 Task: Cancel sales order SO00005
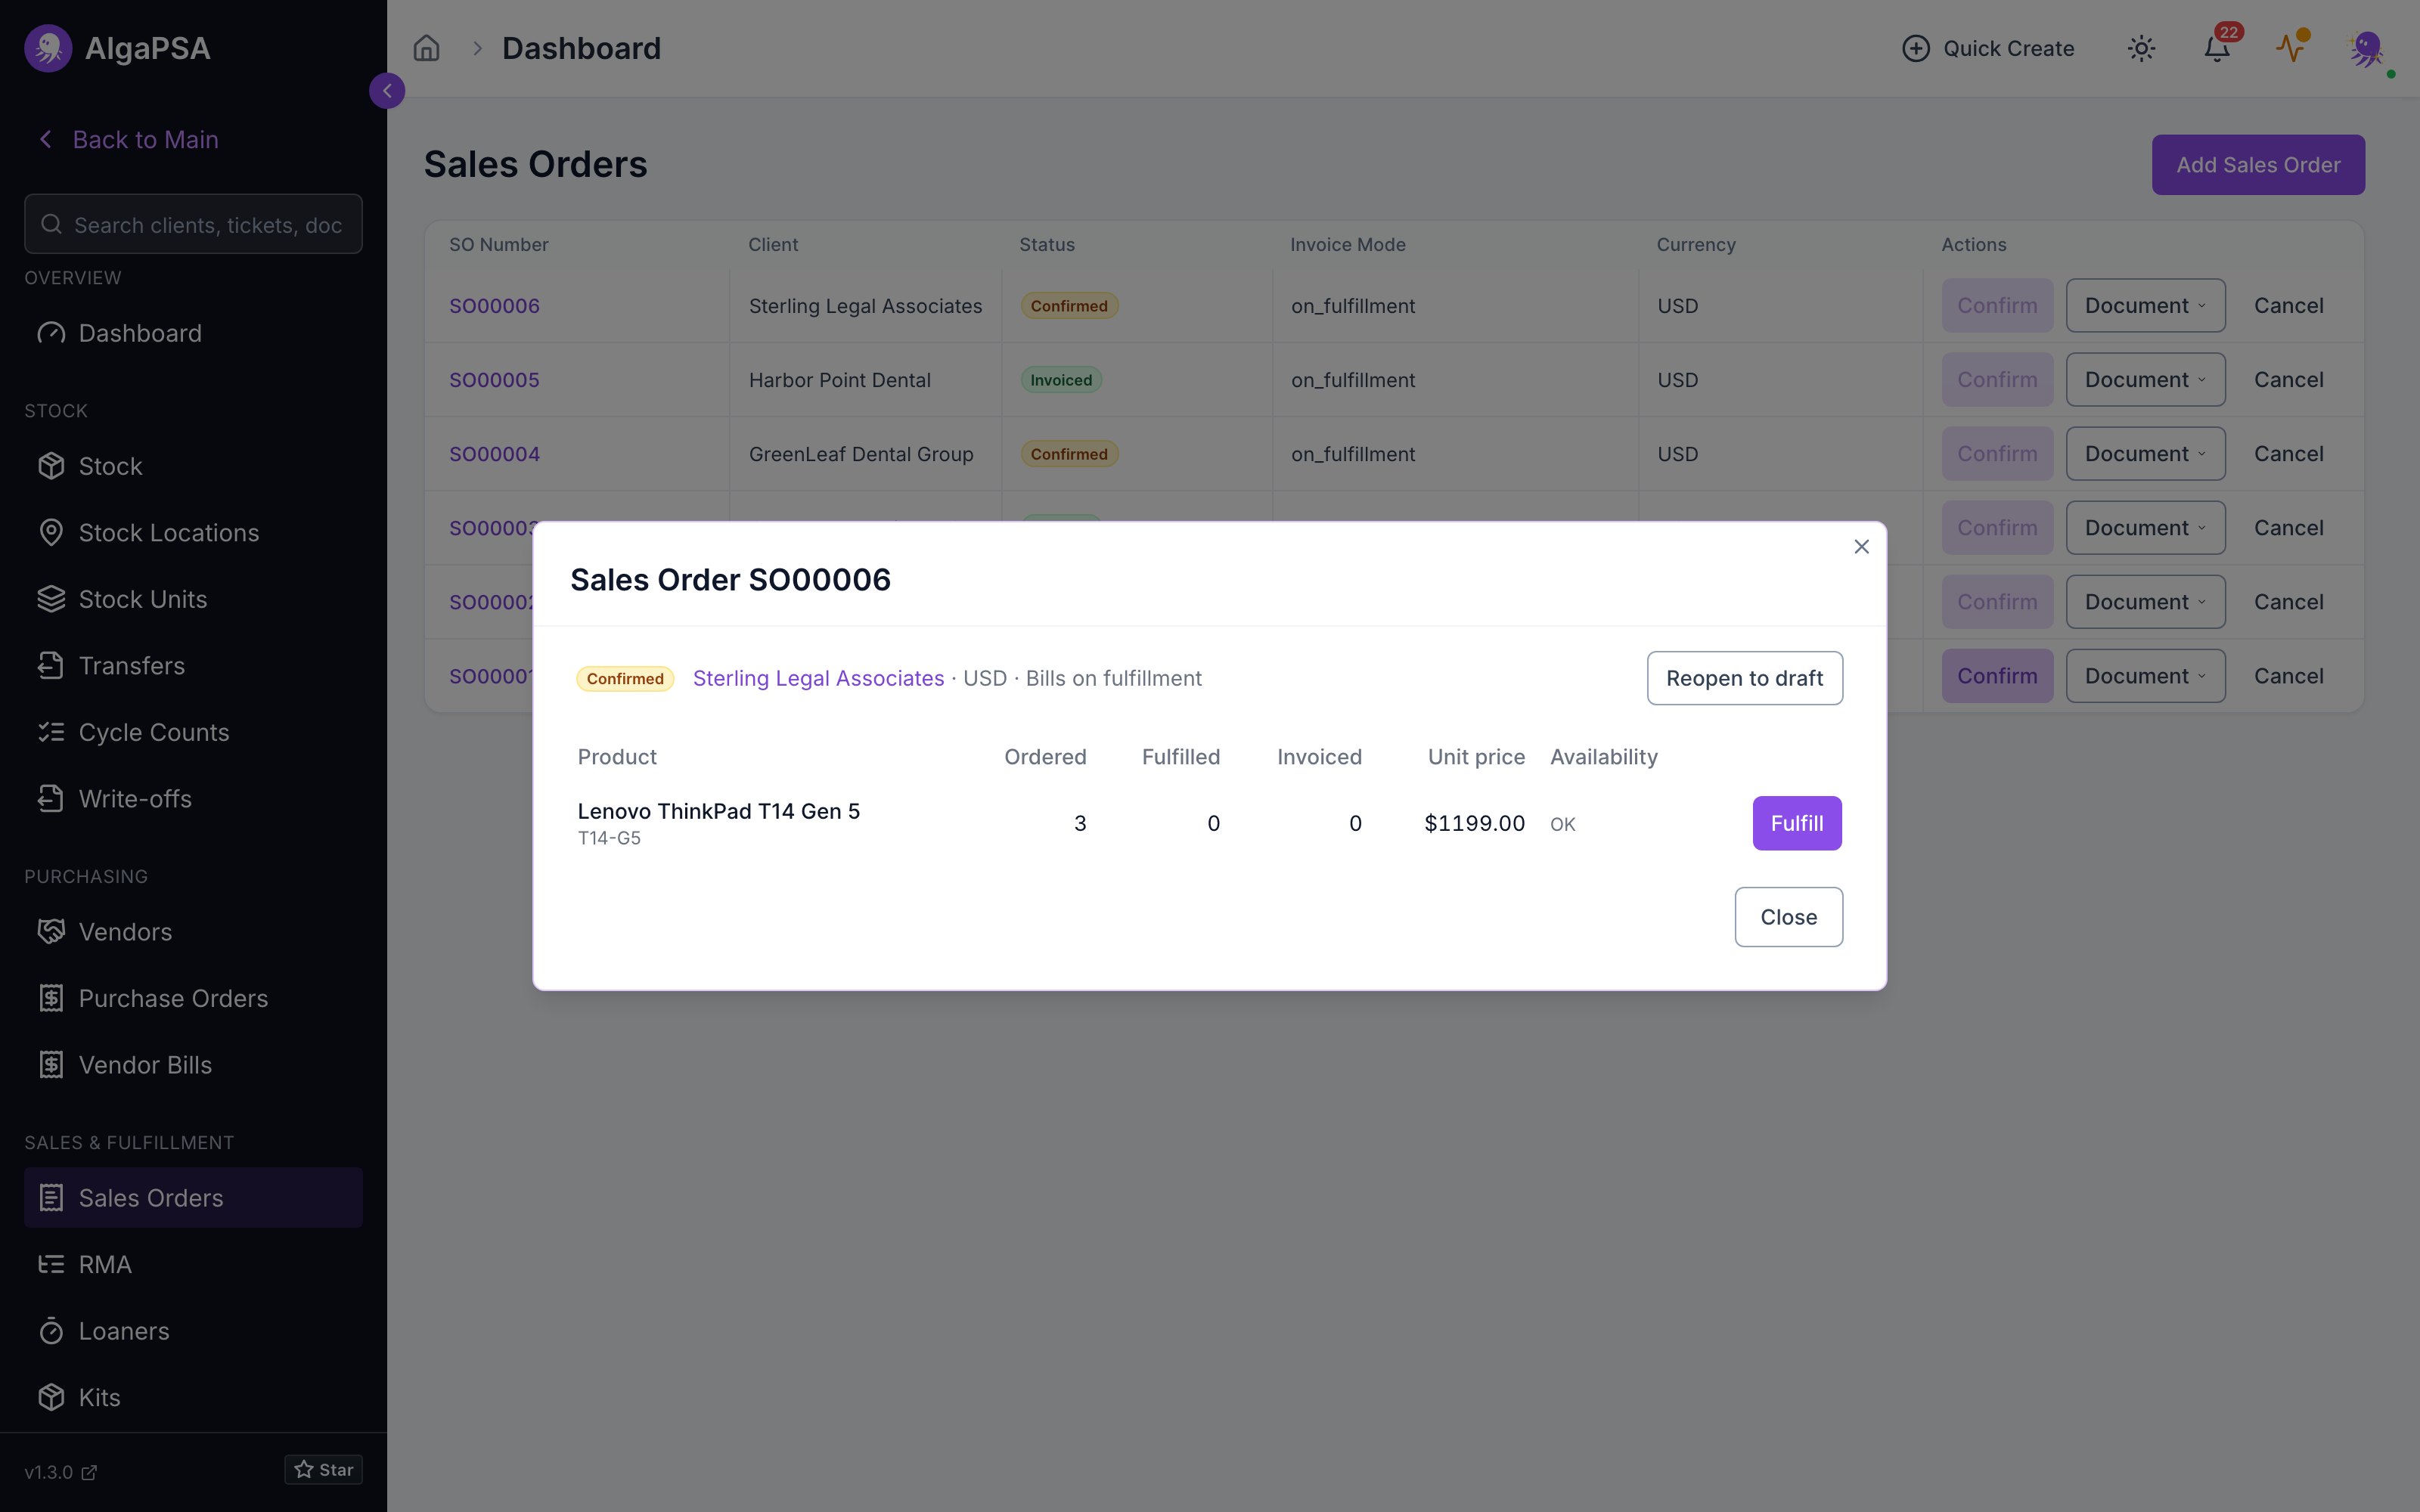2288,380
